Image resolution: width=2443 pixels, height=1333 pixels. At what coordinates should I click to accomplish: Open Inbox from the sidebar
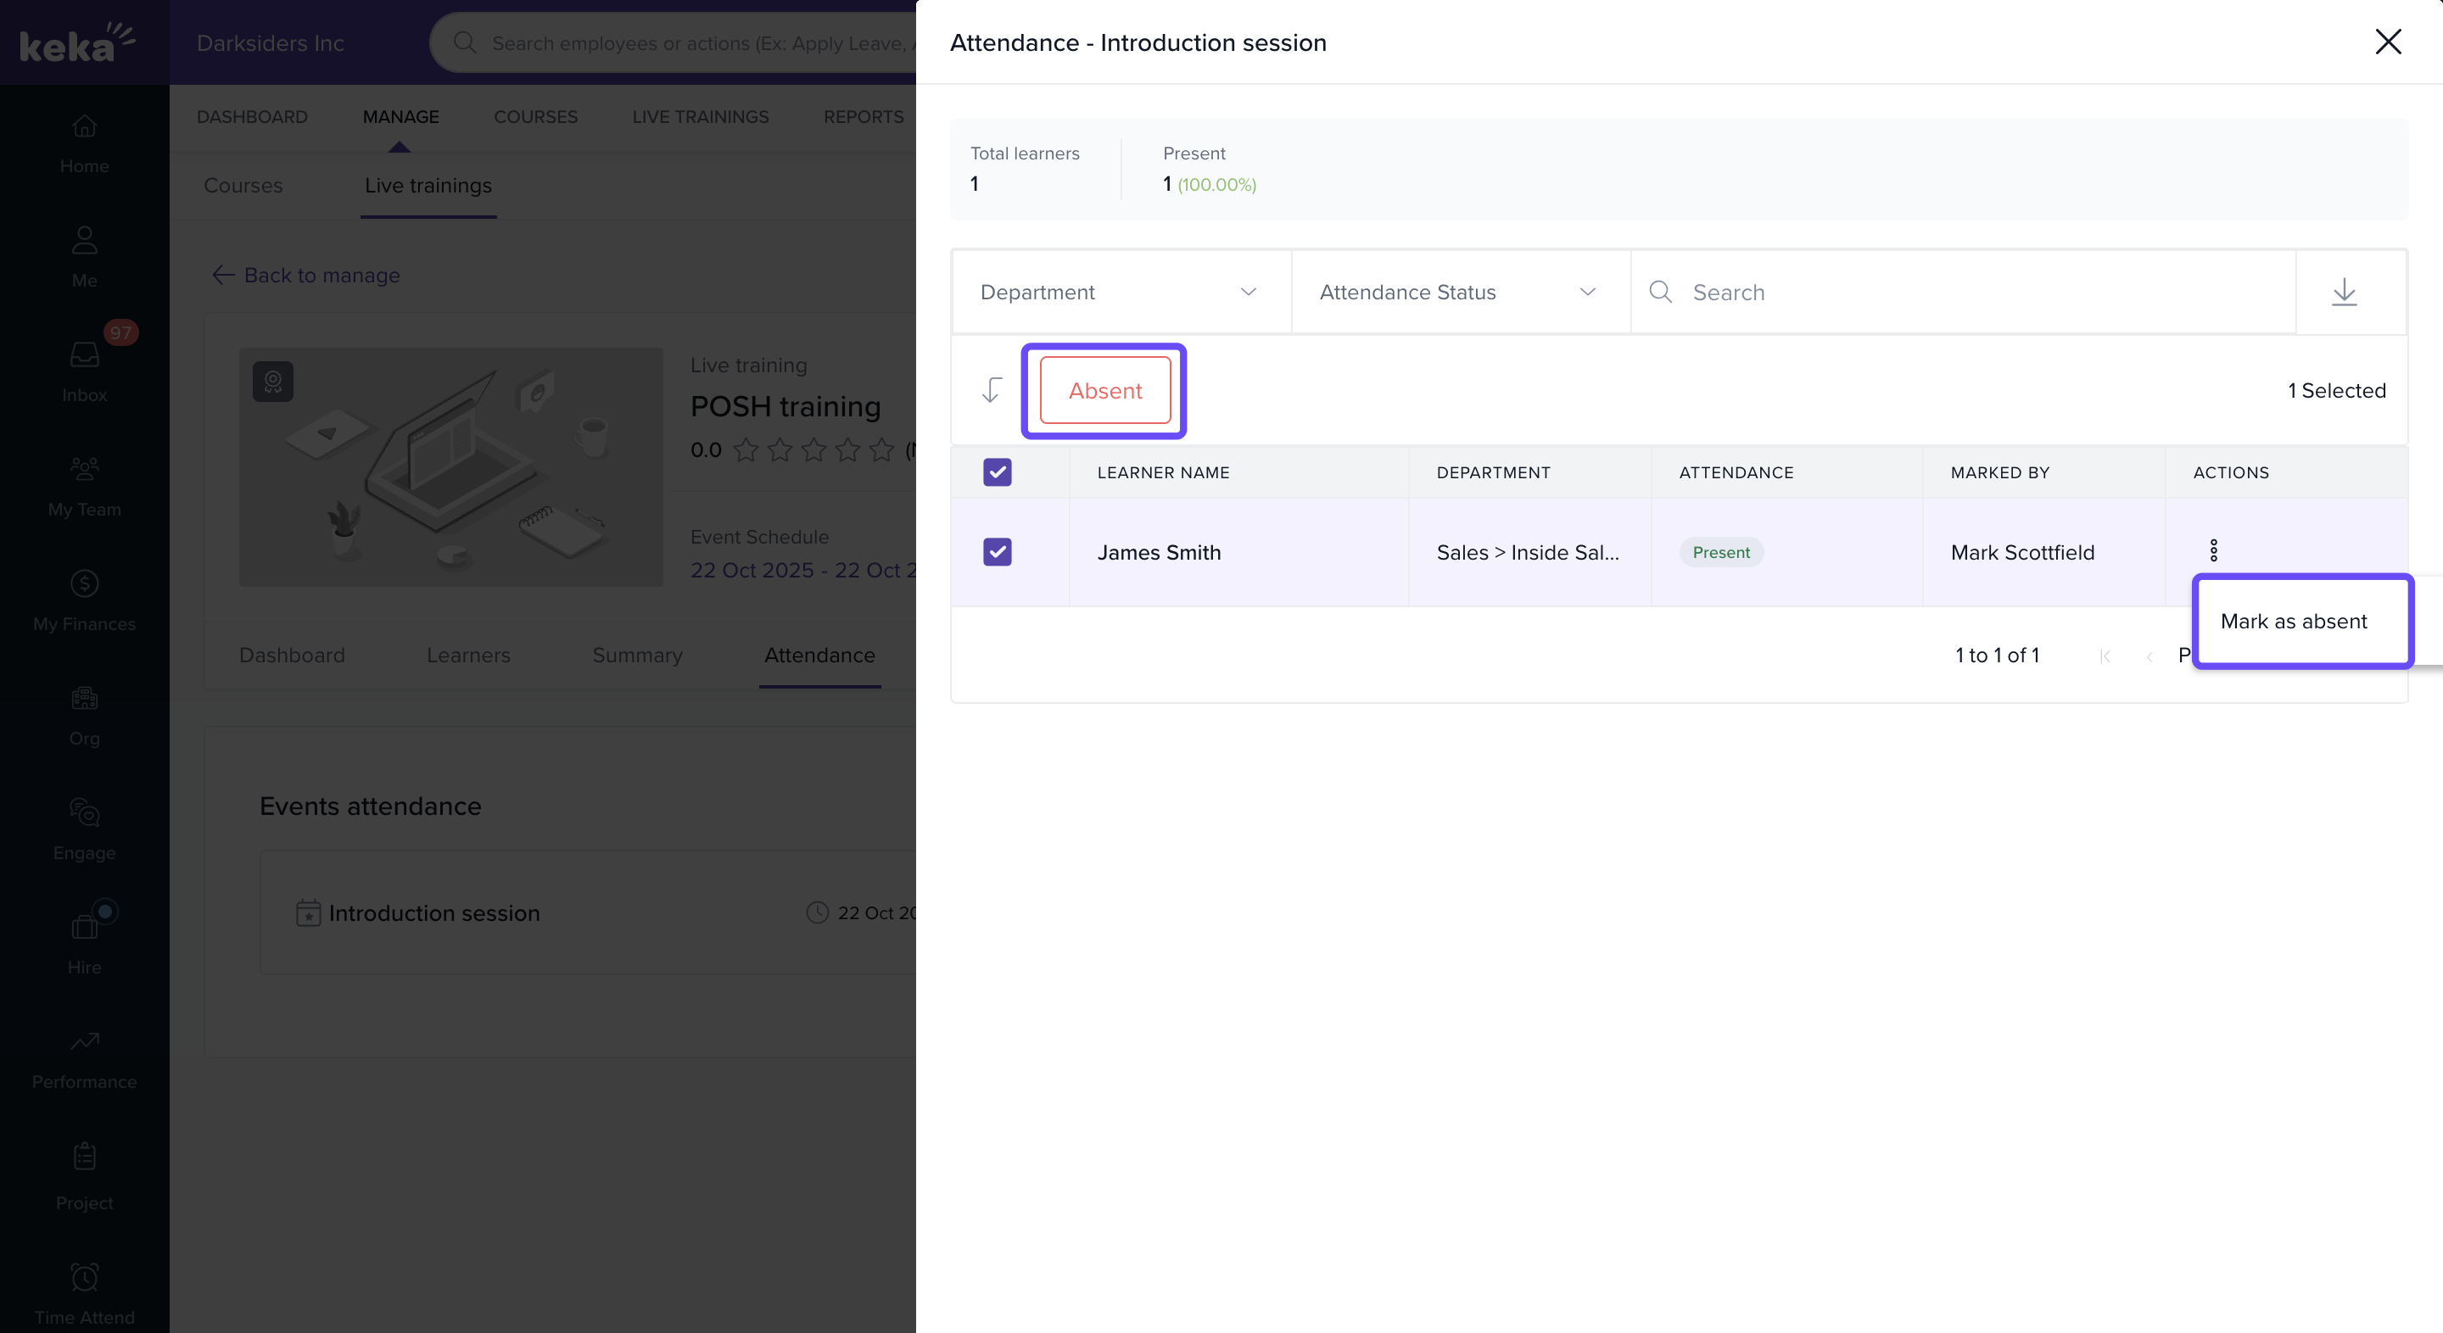point(85,371)
